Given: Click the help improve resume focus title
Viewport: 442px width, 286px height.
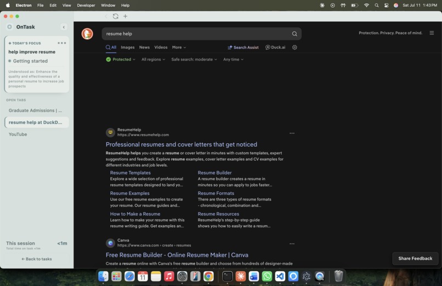Looking at the screenshot, I should (x=32, y=52).
